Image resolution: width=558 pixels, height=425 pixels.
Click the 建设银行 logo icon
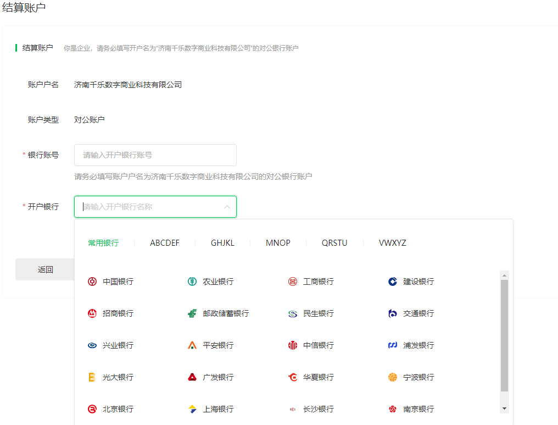(x=393, y=282)
